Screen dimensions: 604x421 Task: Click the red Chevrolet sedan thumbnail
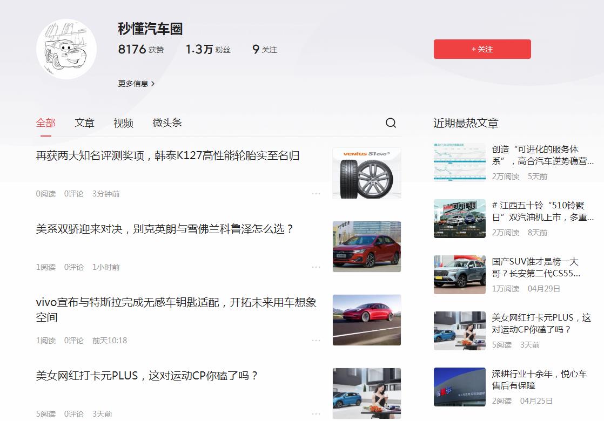point(367,247)
